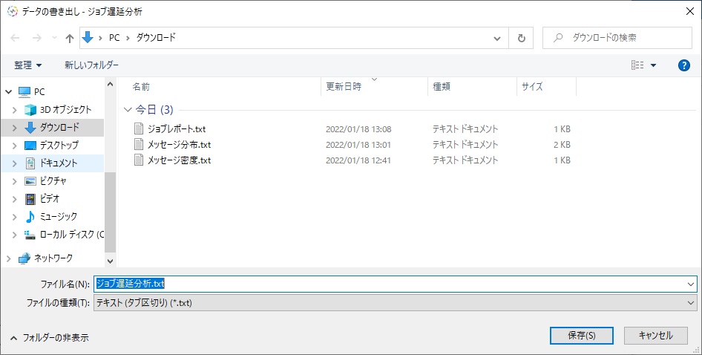Sort by the サイズ column header
The width and height of the screenshot is (702, 355).
532,87
